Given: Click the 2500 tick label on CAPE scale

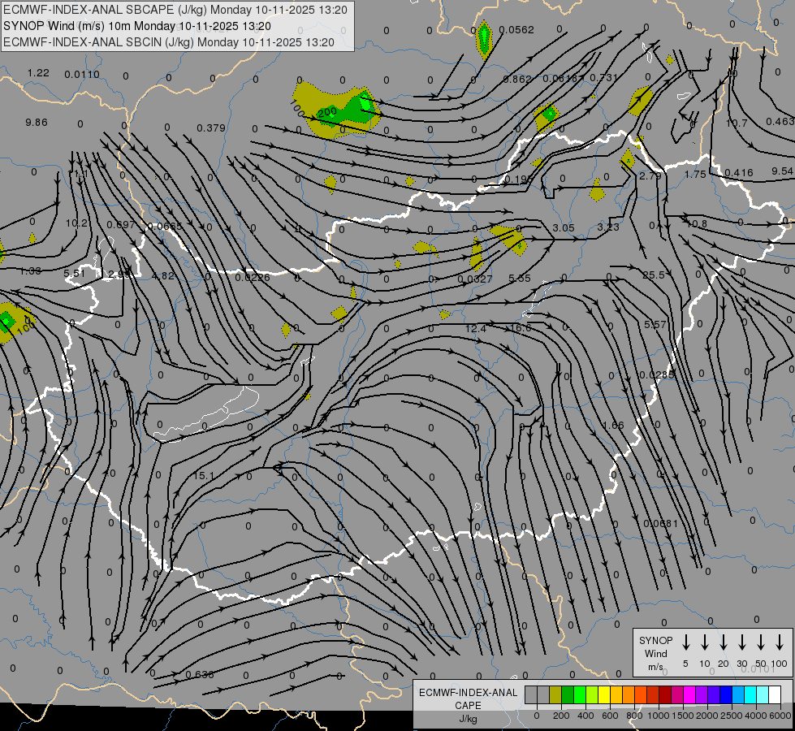Looking at the screenshot, I should (732, 716).
